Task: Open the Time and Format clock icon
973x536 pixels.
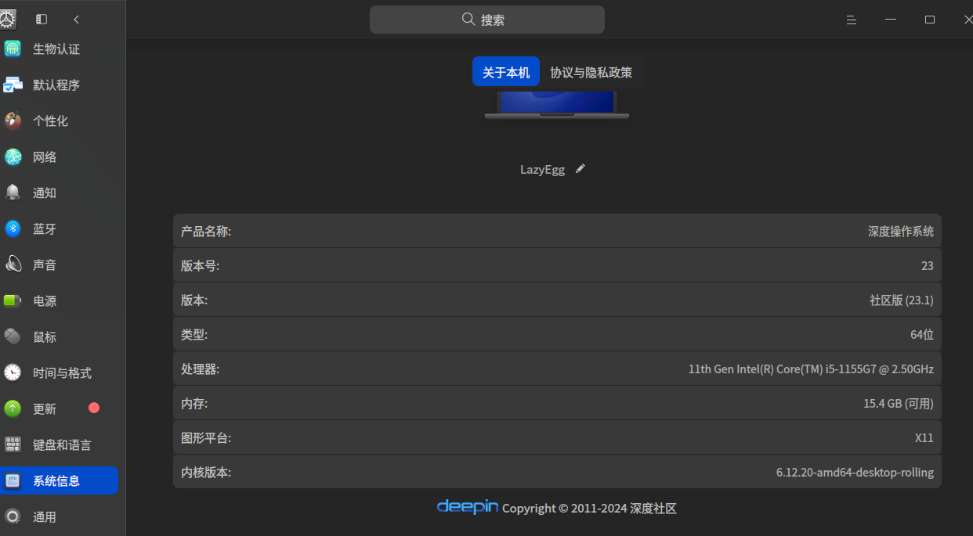Action: 13,373
